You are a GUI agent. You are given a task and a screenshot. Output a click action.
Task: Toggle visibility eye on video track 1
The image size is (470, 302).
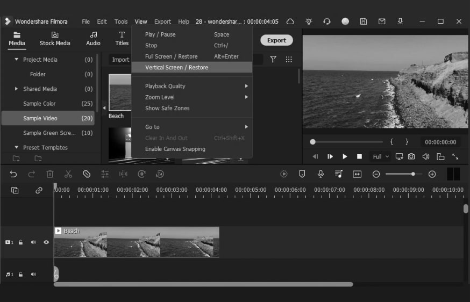pyautogui.click(x=46, y=242)
